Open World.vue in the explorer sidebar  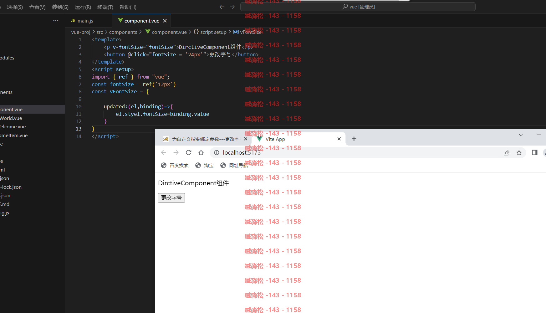point(32,118)
